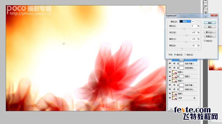Select layer name 色彩平衡 1
Viewport: 222px width, 124px height.
[x=189, y=85]
